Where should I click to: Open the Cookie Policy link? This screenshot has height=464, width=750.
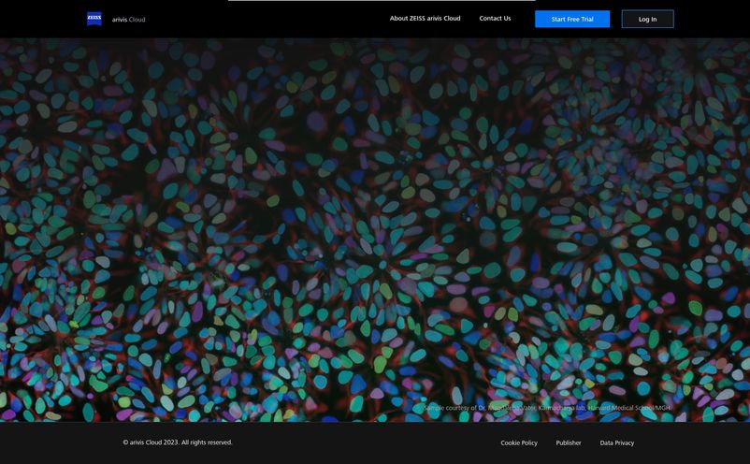(519, 443)
